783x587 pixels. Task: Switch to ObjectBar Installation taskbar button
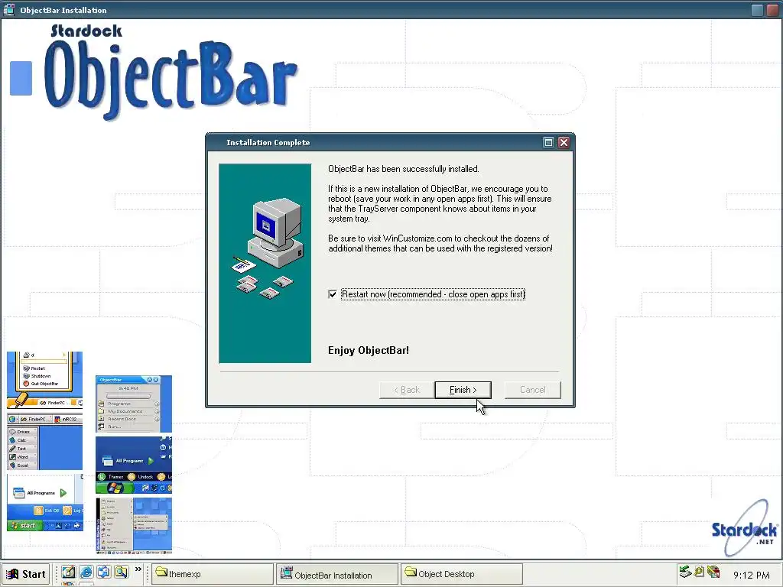(337, 574)
